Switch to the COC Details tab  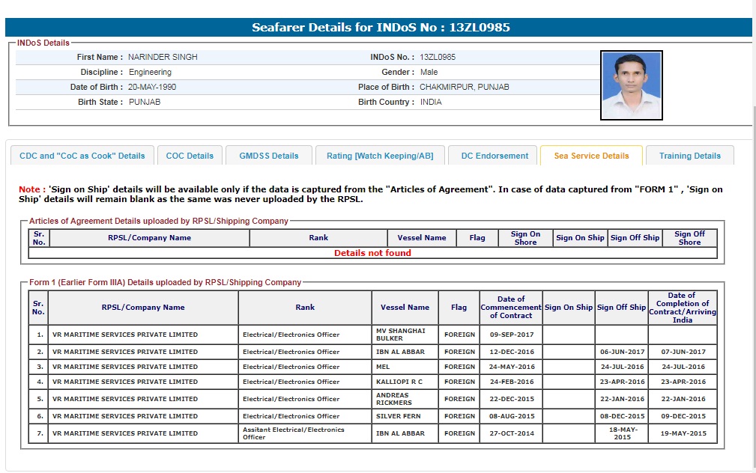pyautogui.click(x=190, y=156)
